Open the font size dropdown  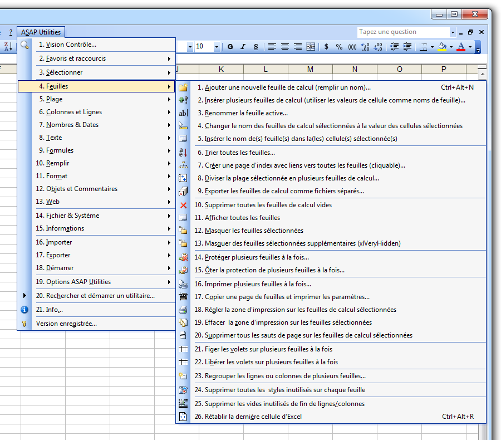[x=217, y=47]
